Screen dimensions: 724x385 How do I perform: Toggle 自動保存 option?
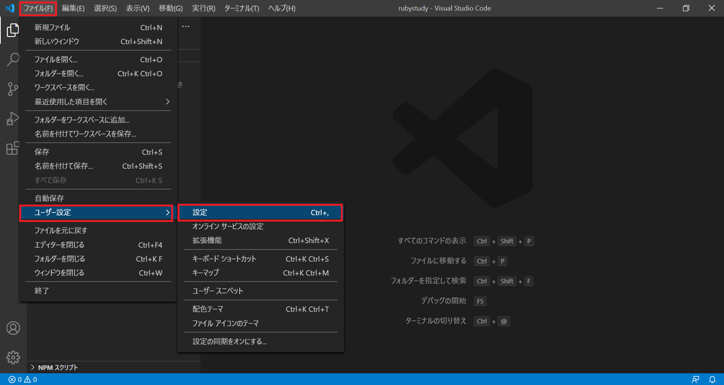point(98,198)
